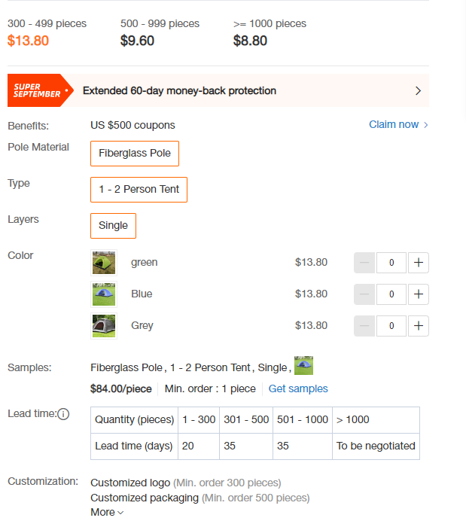Increase the Grey tent quantity with plus
The height and width of the screenshot is (527, 466).
coord(419,326)
